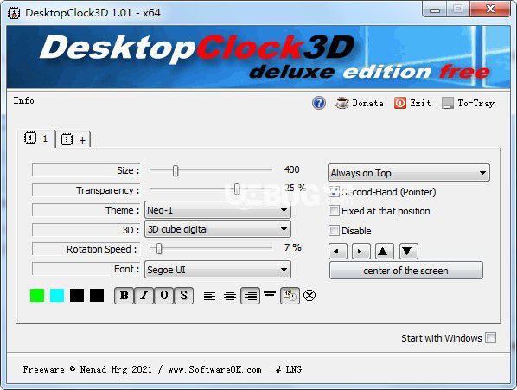517x390 pixels.
Task: Open the blue help question mark icon
Action: 319,103
